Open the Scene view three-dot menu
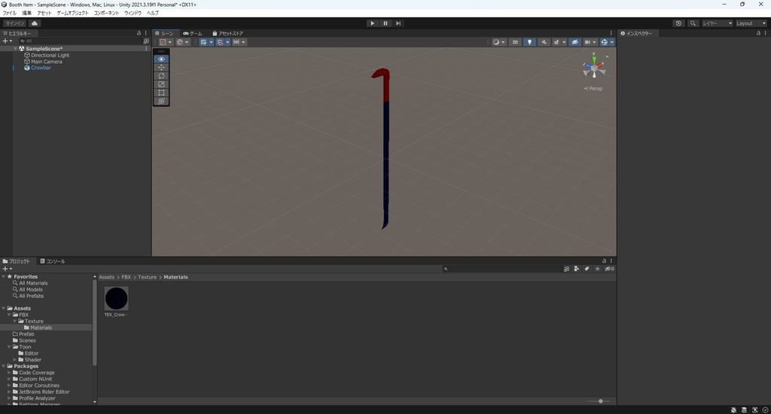The height and width of the screenshot is (414, 771). tap(611, 33)
